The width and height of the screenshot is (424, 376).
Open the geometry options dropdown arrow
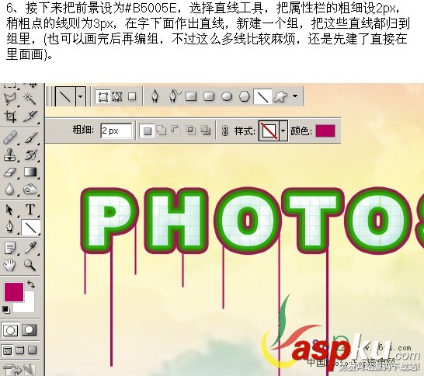click(x=295, y=96)
